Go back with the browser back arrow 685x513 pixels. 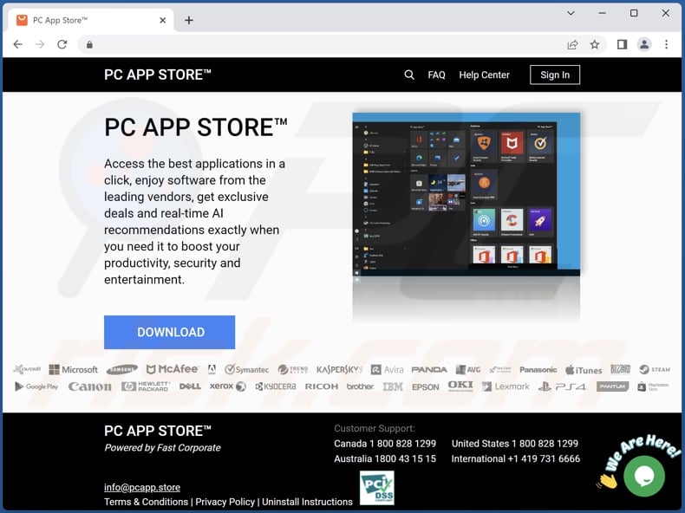click(17, 44)
